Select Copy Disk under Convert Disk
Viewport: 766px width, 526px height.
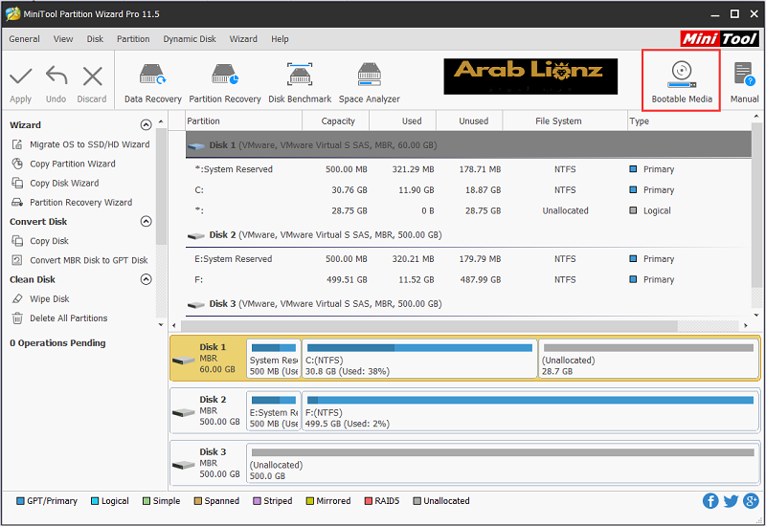click(49, 241)
